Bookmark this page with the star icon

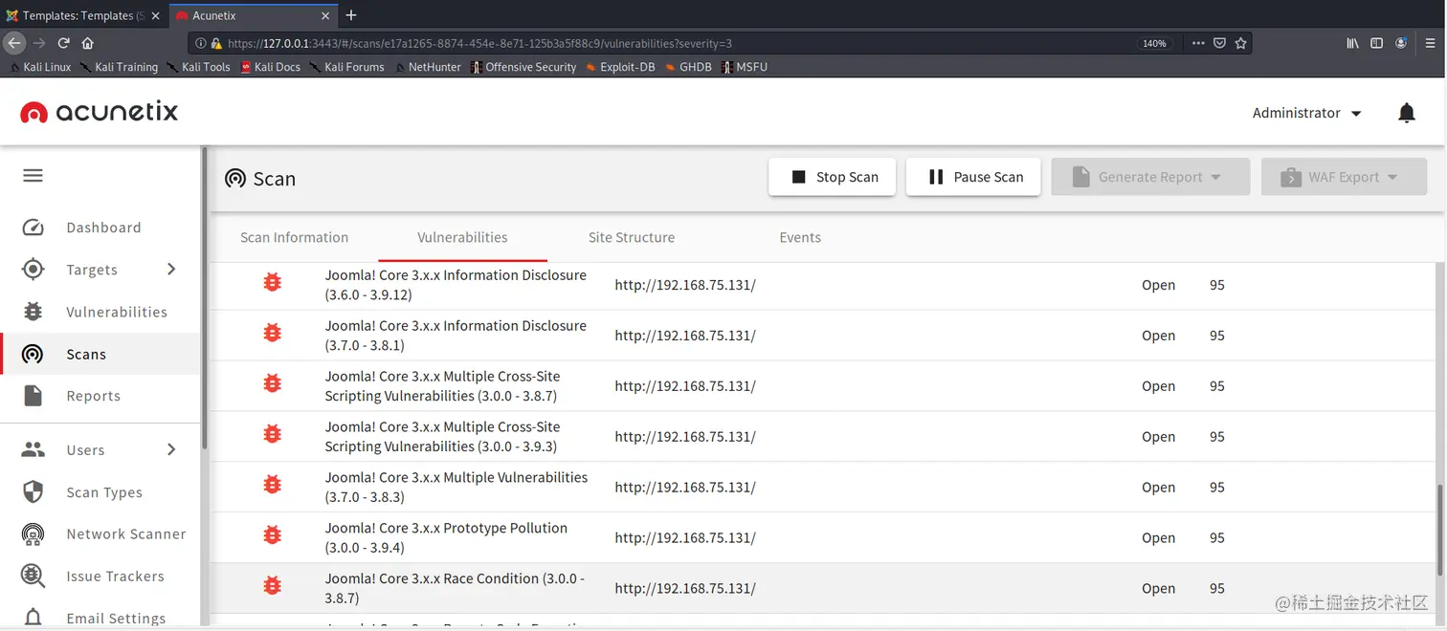(x=1240, y=43)
